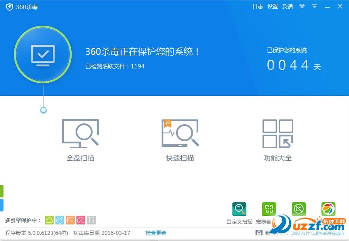Toggle the green cloud engine icon
This screenshot has height=241, width=349.
pyautogui.click(x=49, y=220)
